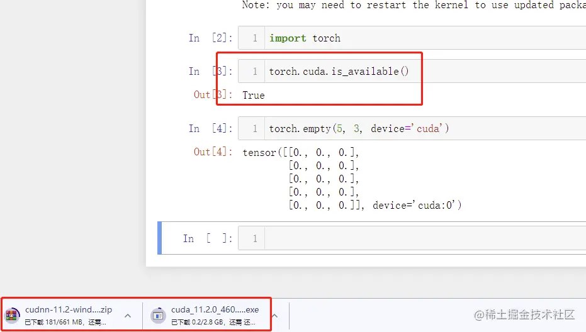
Task: Expand options for cuda_11.2.0 exe download
Action: click(x=274, y=316)
